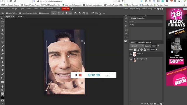This screenshot has height=105, width=187.
Task: Switch to the Channels tab
Action: 141,42
